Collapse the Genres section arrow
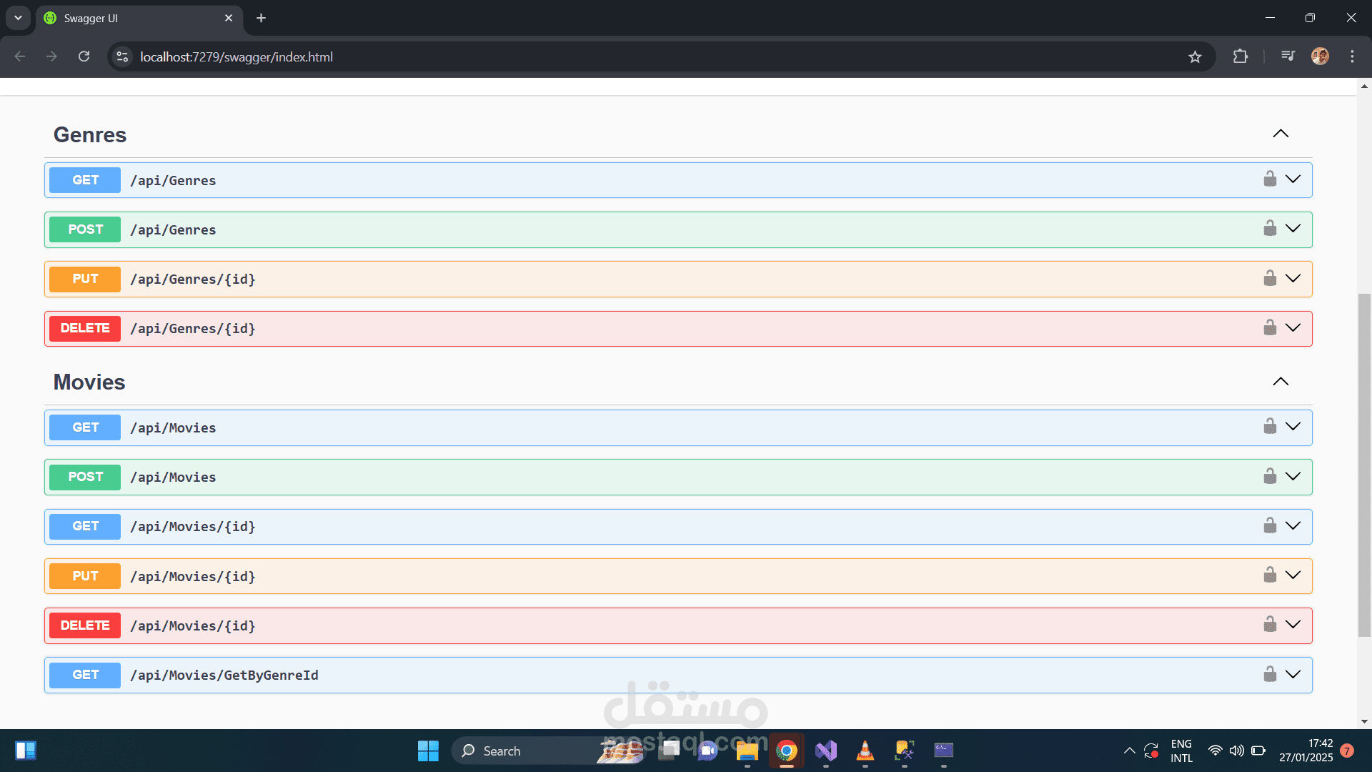This screenshot has height=772, width=1372. [1281, 134]
